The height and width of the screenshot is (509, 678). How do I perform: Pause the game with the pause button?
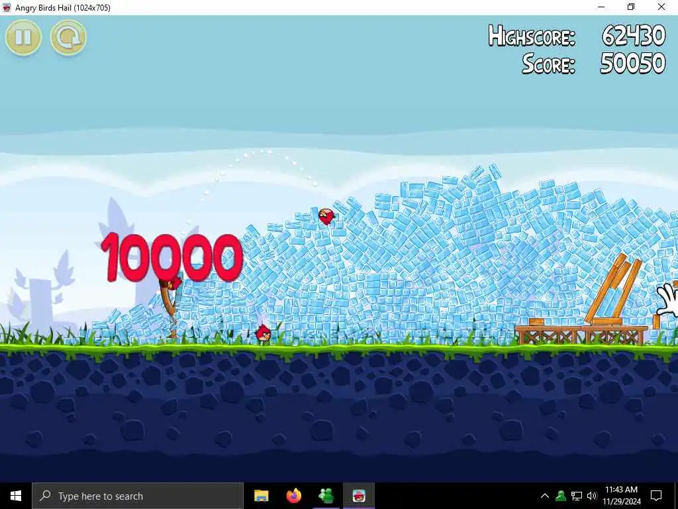coord(23,37)
